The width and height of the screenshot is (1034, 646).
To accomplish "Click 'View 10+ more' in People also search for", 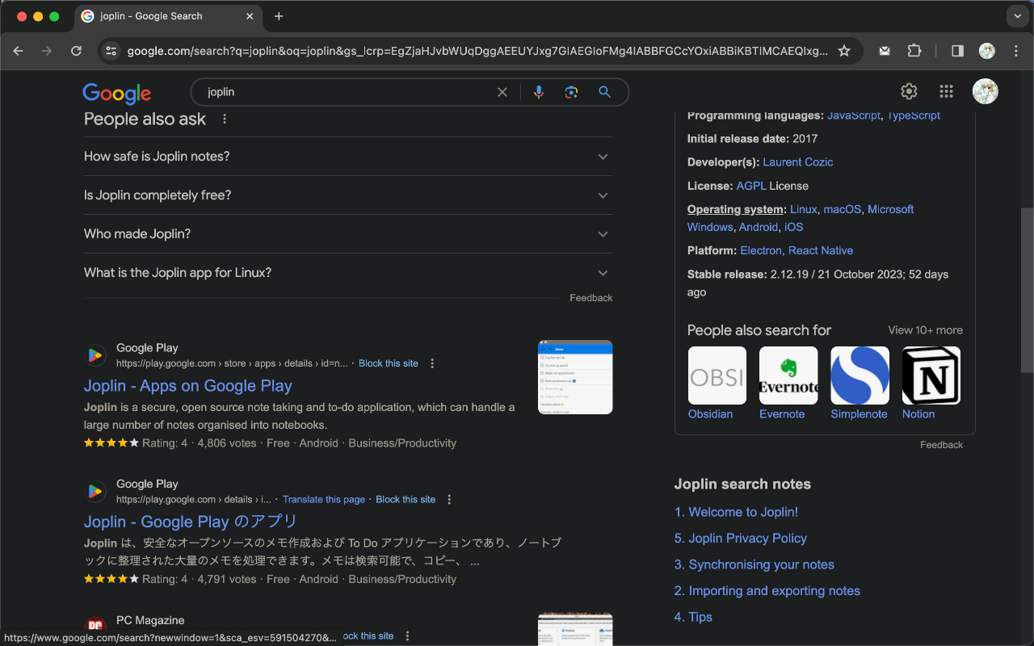I will [924, 329].
